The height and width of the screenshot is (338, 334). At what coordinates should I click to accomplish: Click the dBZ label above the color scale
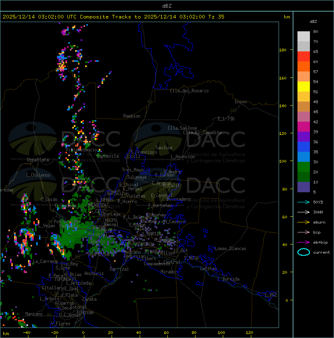[x=313, y=21]
